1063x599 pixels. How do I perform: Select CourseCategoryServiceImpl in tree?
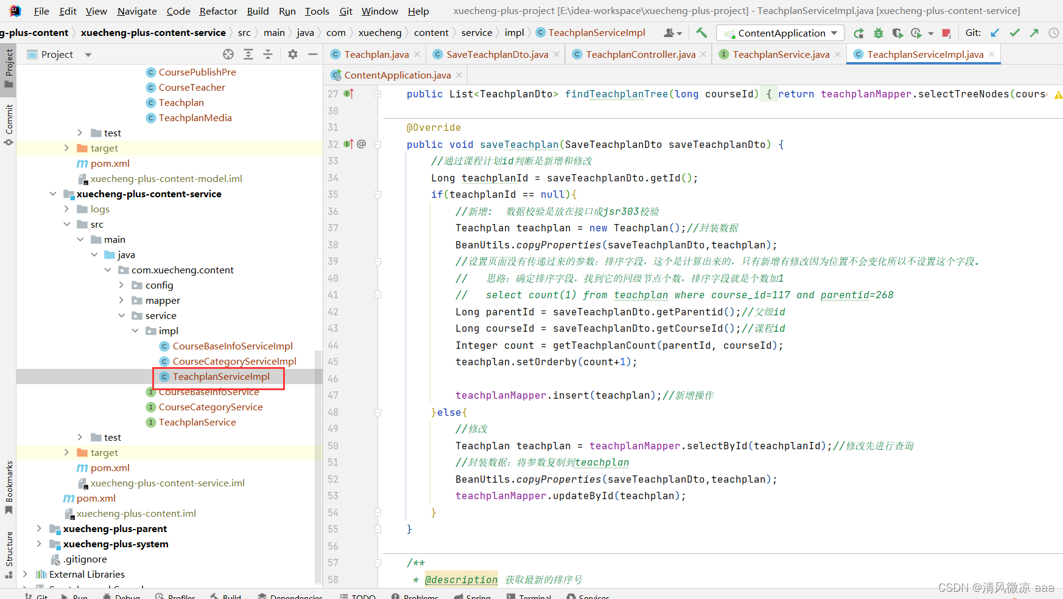(x=234, y=361)
